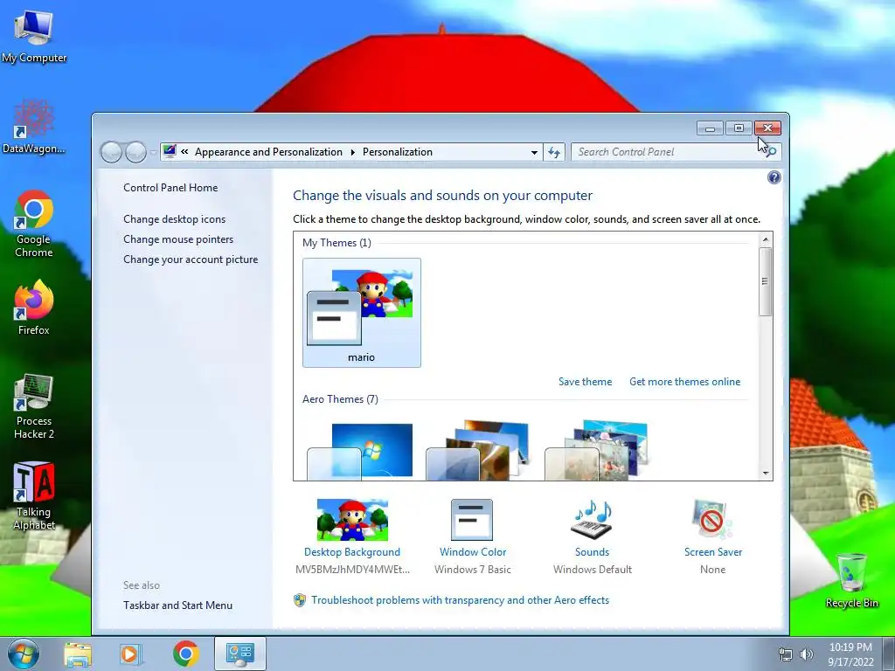The image size is (895, 671).
Task: Launch Google Chrome from desktop
Action: tap(34, 224)
